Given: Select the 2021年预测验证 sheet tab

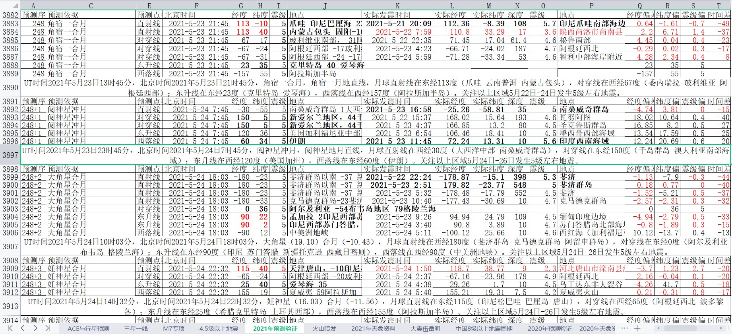Looking at the screenshot, I should point(275,328).
